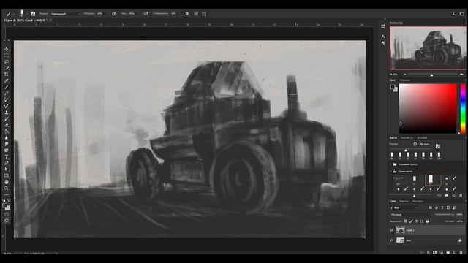Expand the first brush folder group

(391, 164)
